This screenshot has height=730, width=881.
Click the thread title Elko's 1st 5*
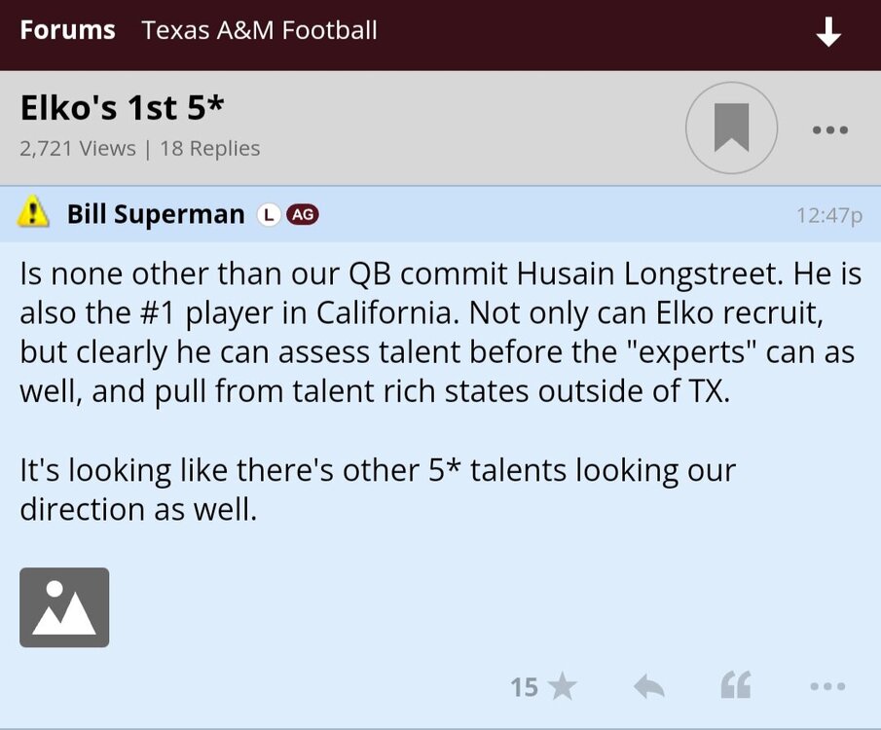coord(122,108)
